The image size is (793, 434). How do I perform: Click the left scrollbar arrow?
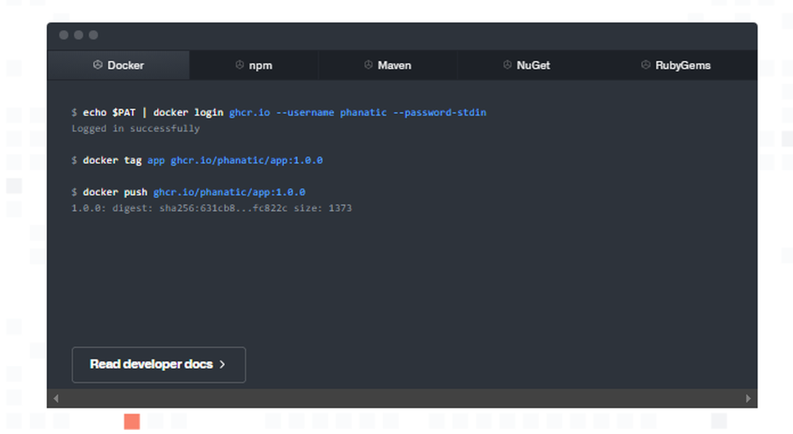click(56, 398)
